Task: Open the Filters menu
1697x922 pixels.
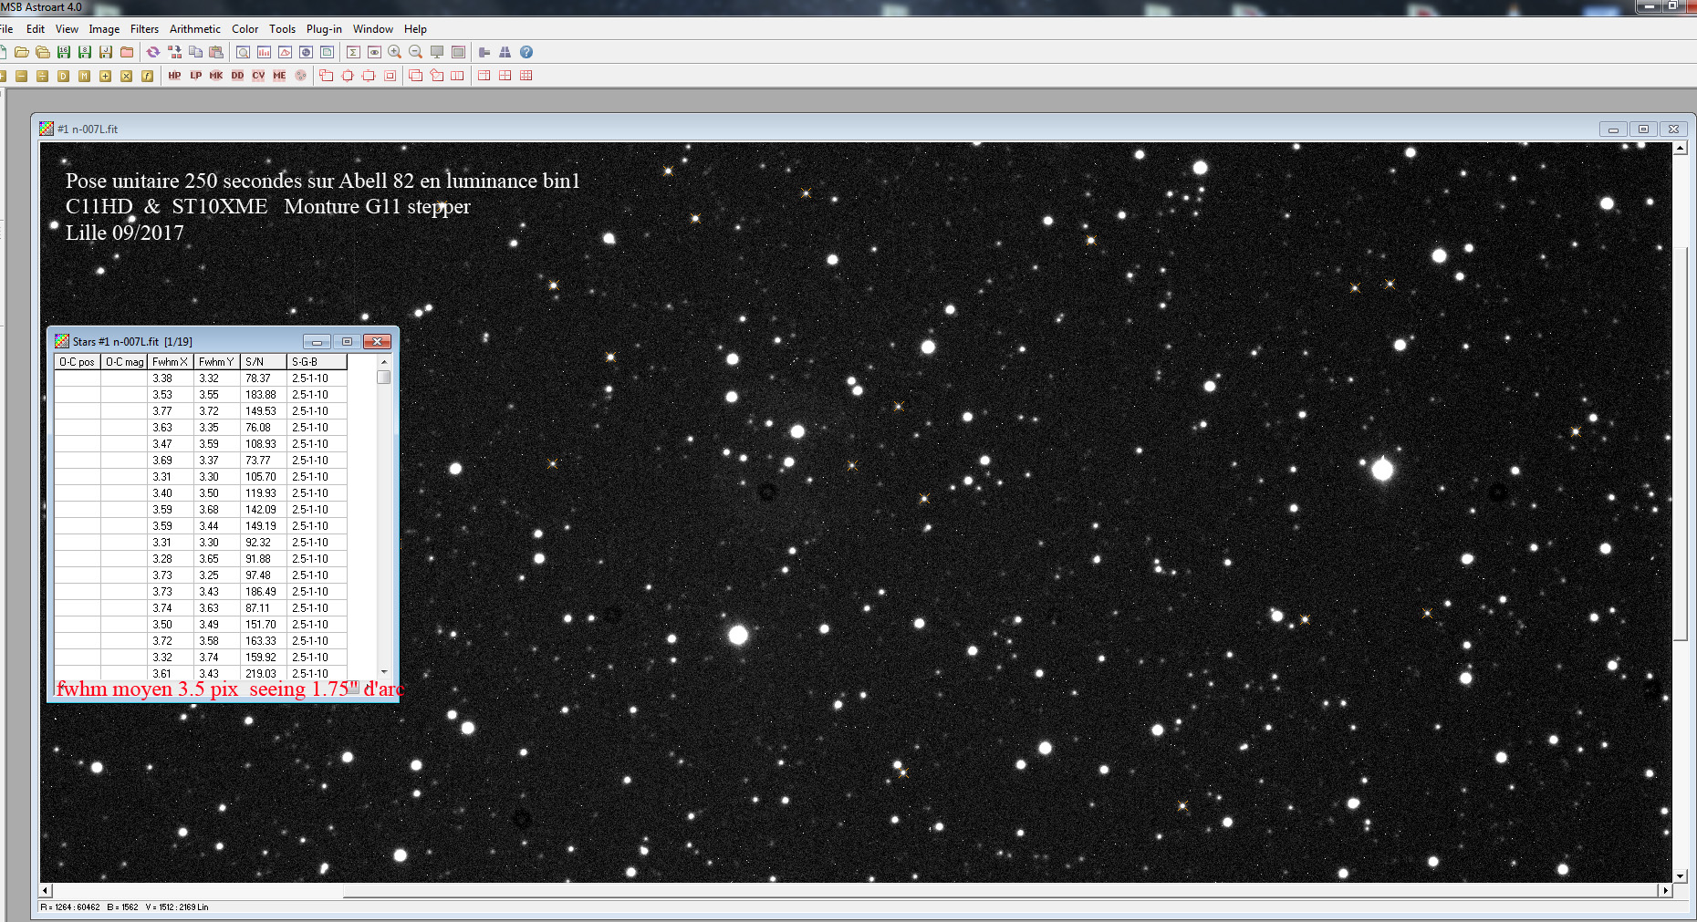Action: 144,29
